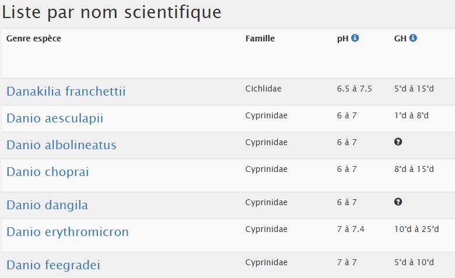Click the pH column header text
Viewport: 455px width, 278px height.
(342, 38)
